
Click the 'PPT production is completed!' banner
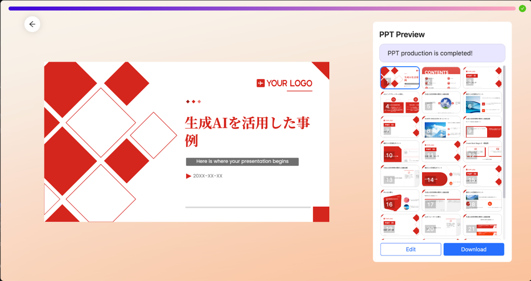point(442,53)
